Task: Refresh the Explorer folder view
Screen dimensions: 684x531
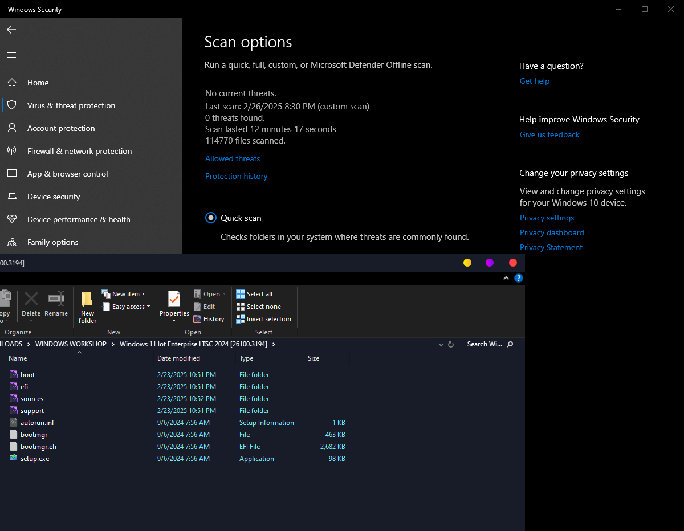Action: point(451,345)
